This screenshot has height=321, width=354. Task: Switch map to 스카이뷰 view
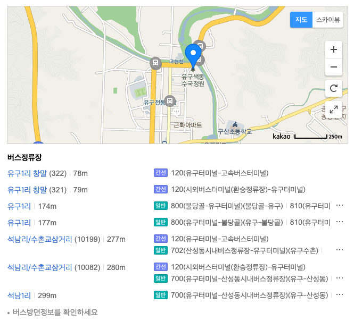[x=328, y=20]
